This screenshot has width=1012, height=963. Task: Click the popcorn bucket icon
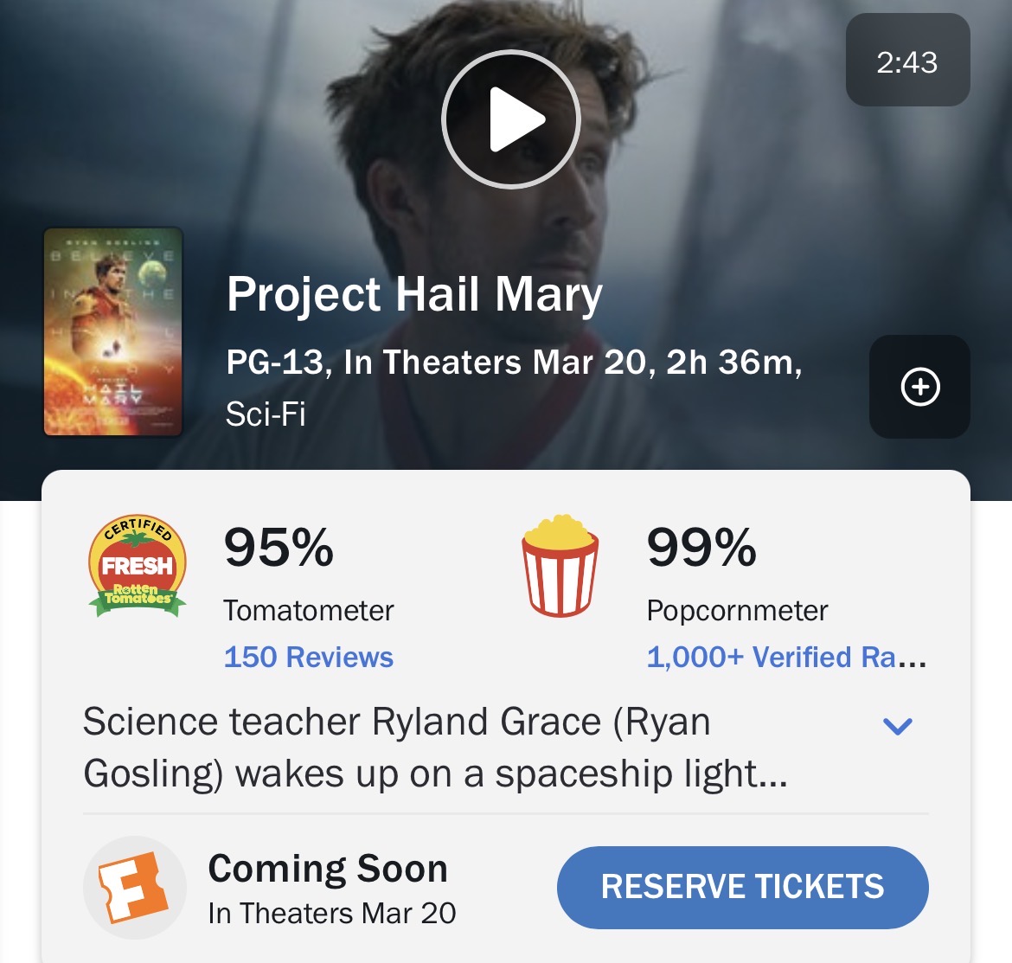[560, 566]
